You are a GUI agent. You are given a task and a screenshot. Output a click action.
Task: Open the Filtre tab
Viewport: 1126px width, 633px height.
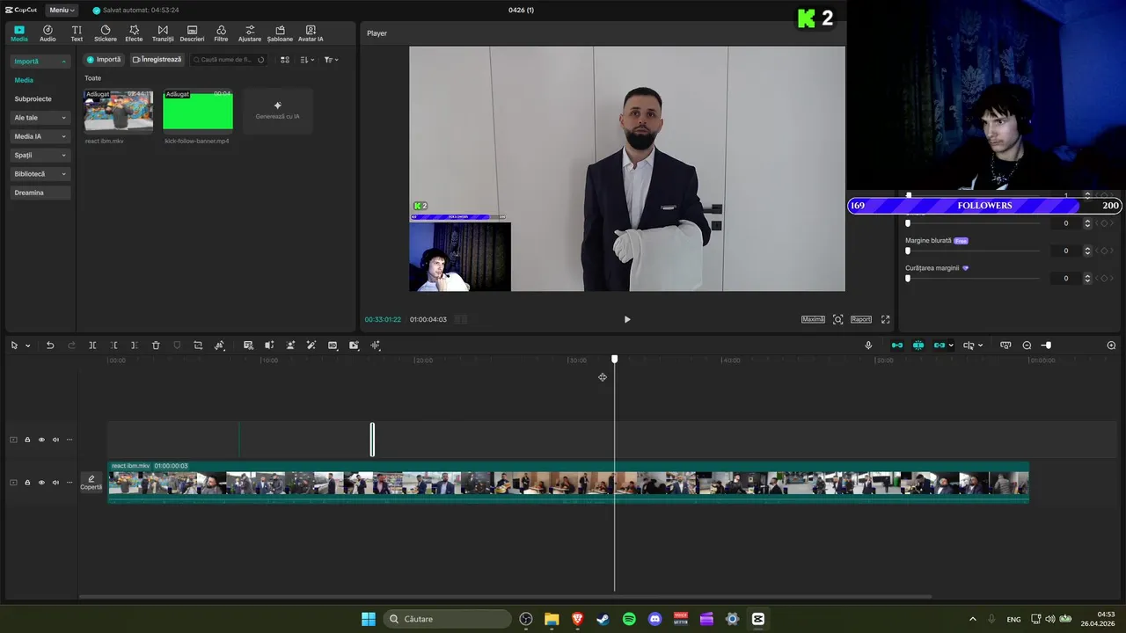[x=221, y=33]
